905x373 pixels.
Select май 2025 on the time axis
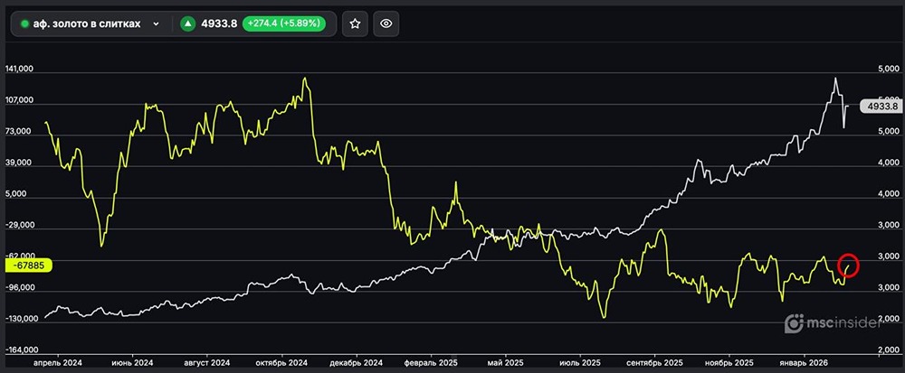505,363
